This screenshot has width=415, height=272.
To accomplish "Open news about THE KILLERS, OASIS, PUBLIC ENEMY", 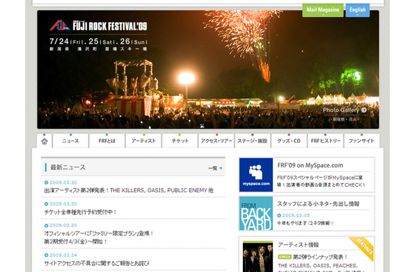I will (129, 190).
